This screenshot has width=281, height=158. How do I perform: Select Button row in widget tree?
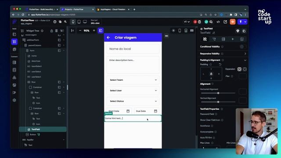click(x=43, y=135)
